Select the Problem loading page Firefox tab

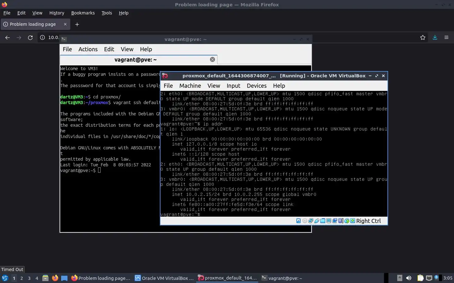(35, 24)
